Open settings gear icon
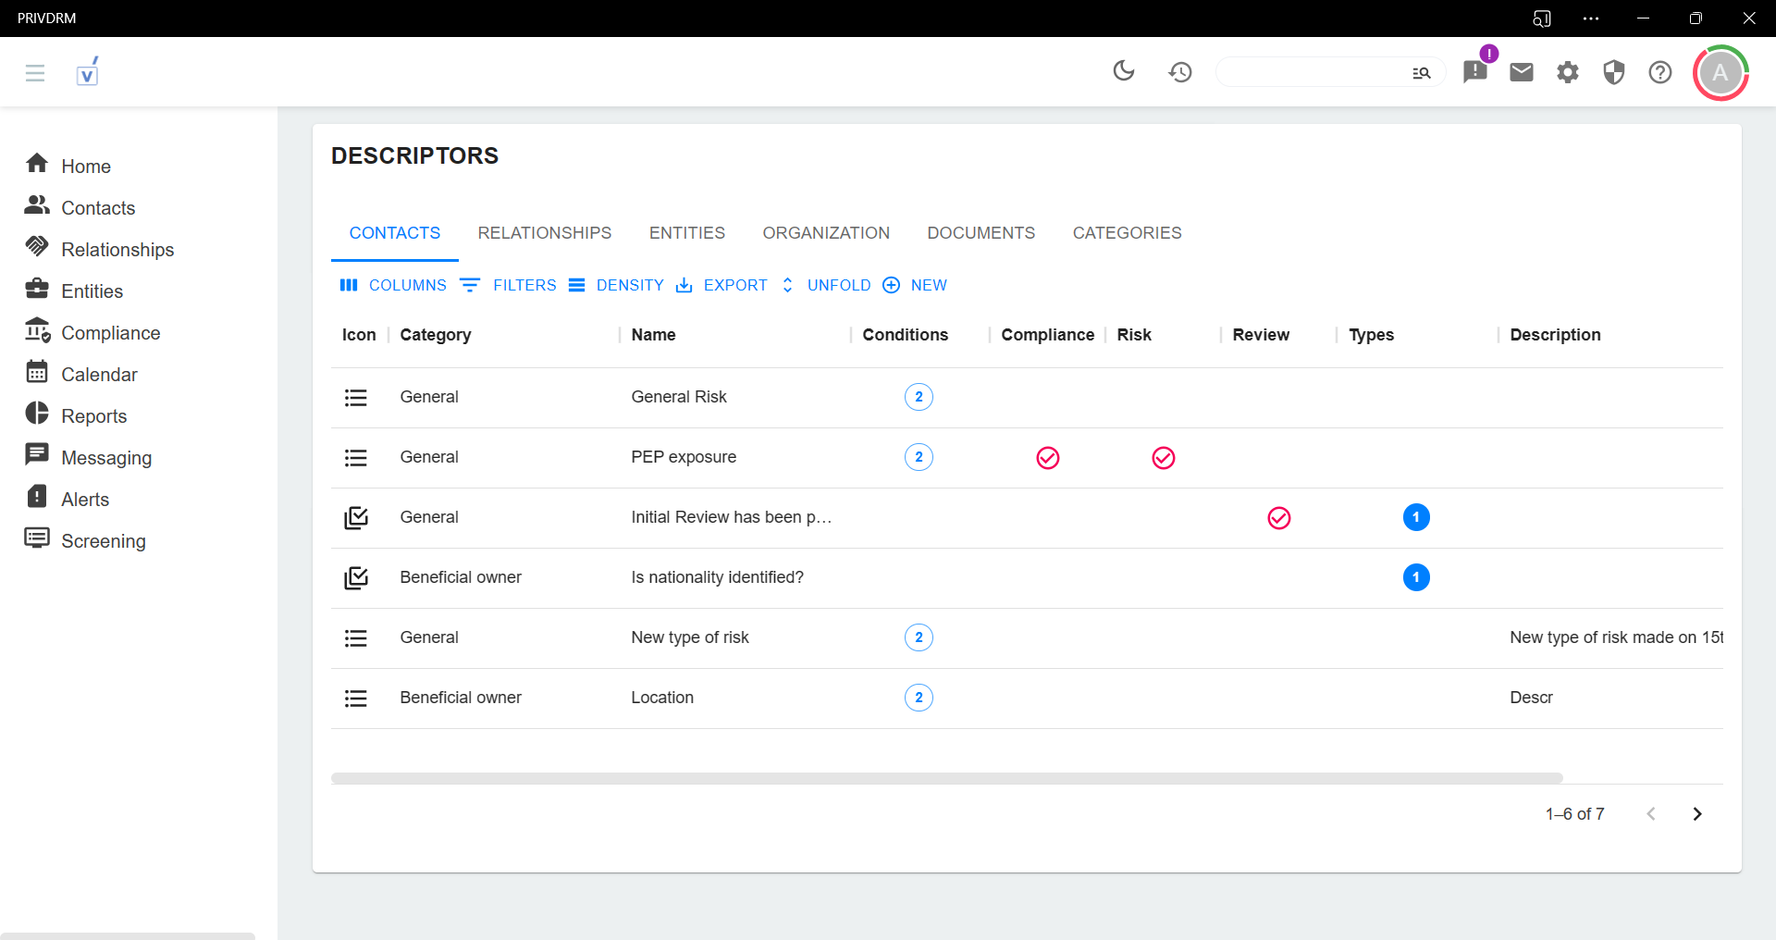The image size is (1776, 940). pos(1568,71)
